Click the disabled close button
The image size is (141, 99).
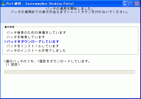(x=137, y=4)
